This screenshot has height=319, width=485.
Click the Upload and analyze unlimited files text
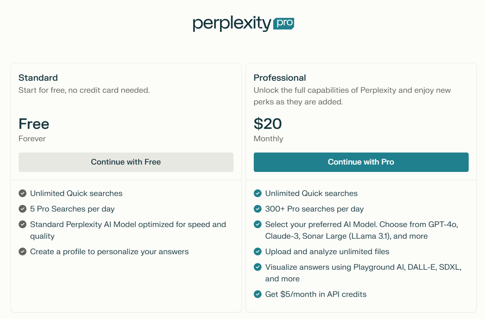[327, 251]
